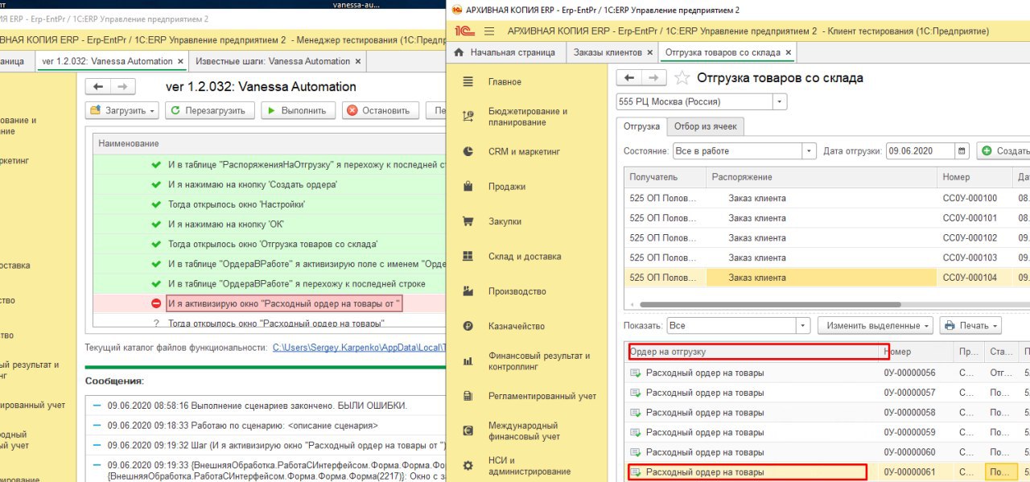The width and height of the screenshot is (1030, 482).
Task: Select order row 0У-00000057
Action: pyautogui.click(x=827, y=393)
